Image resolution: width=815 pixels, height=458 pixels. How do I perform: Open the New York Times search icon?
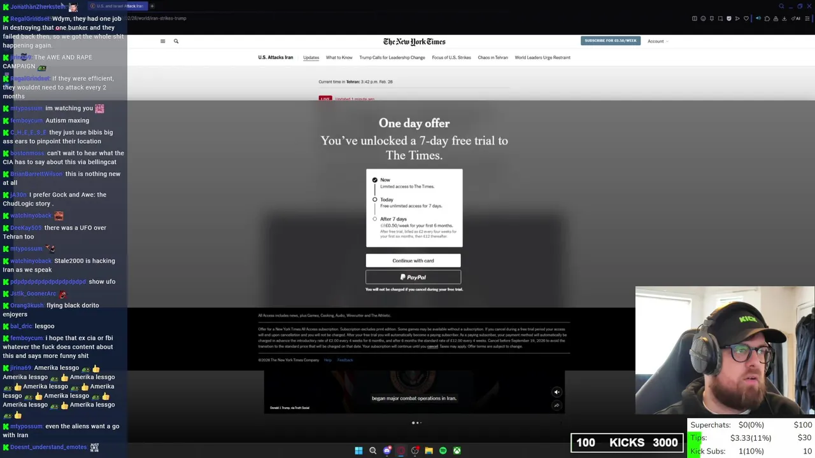176,41
